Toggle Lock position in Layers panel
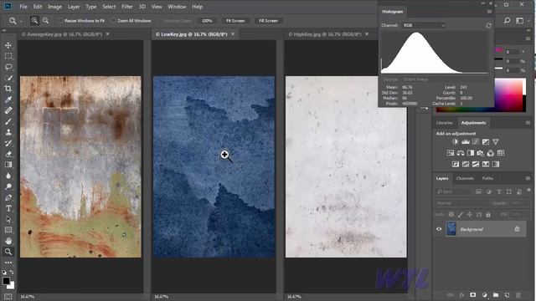This screenshot has width=536, height=301. [469, 214]
